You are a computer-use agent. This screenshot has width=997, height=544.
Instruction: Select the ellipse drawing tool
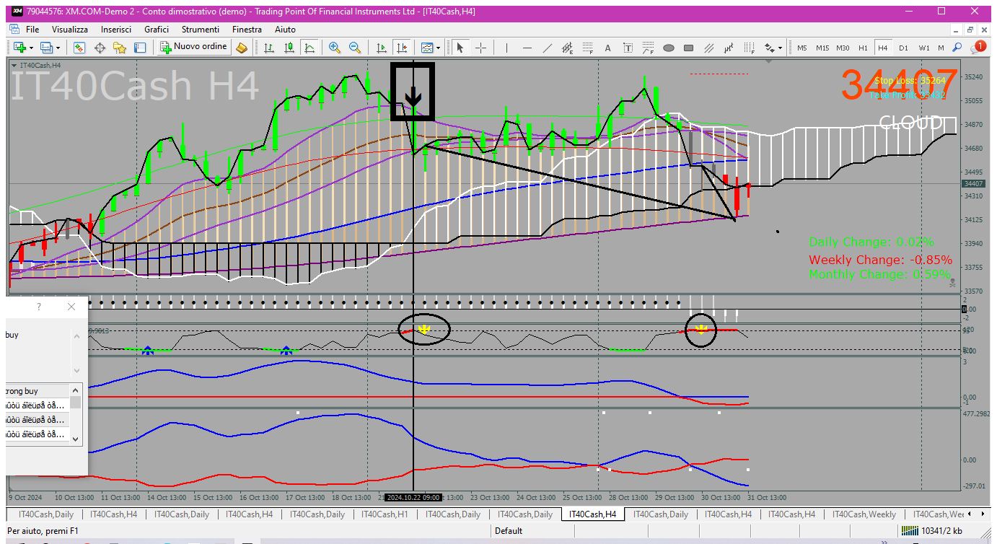[x=669, y=48]
